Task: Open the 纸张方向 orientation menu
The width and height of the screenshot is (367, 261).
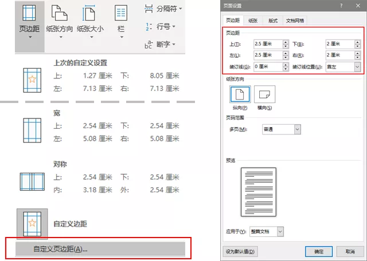Action: pos(60,22)
